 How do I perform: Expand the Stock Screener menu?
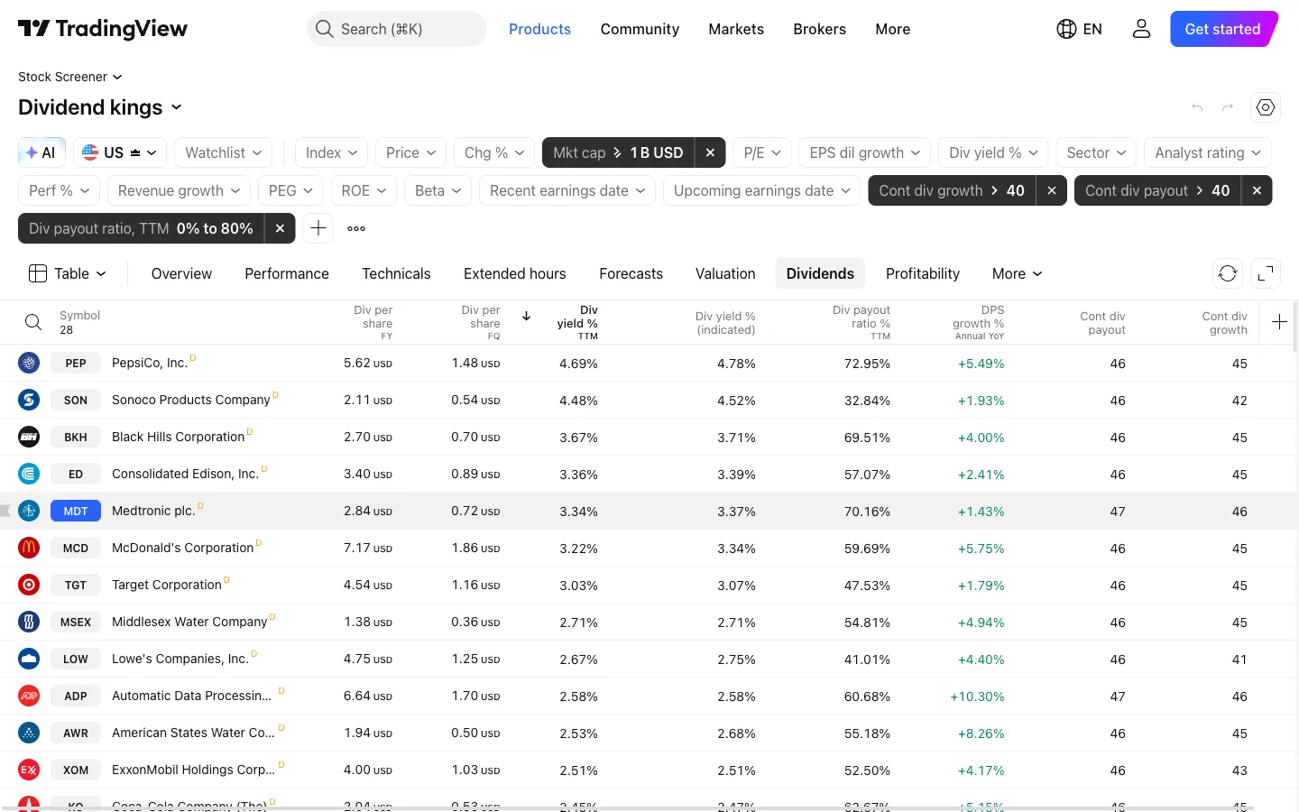click(x=70, y=77)
